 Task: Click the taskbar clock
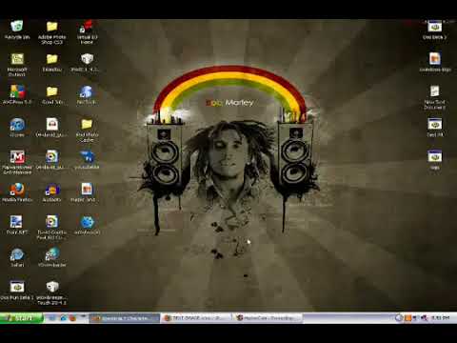tap(441, 318)
